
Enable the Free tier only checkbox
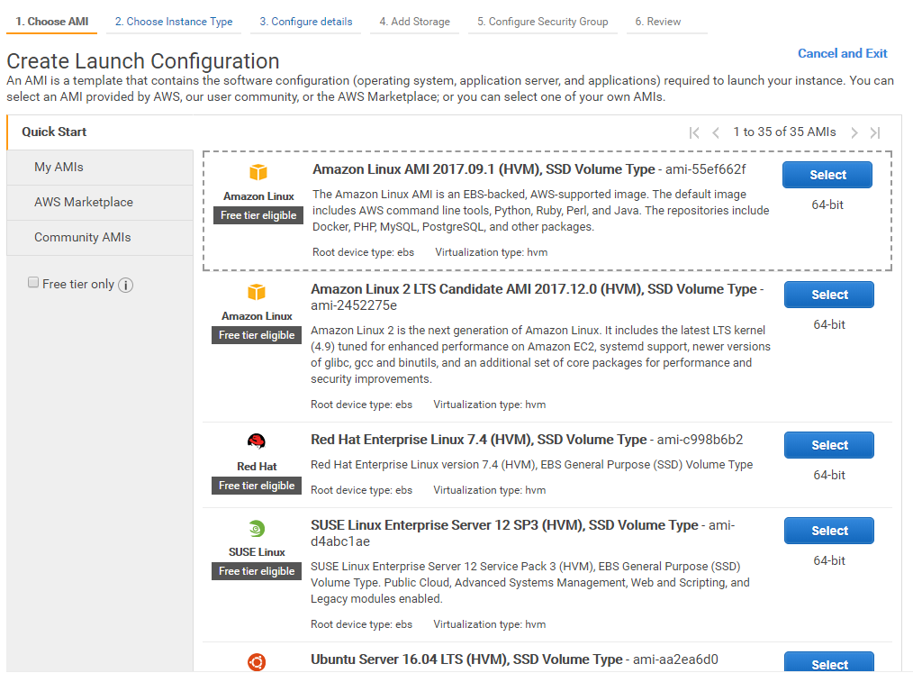coord(34,283)
